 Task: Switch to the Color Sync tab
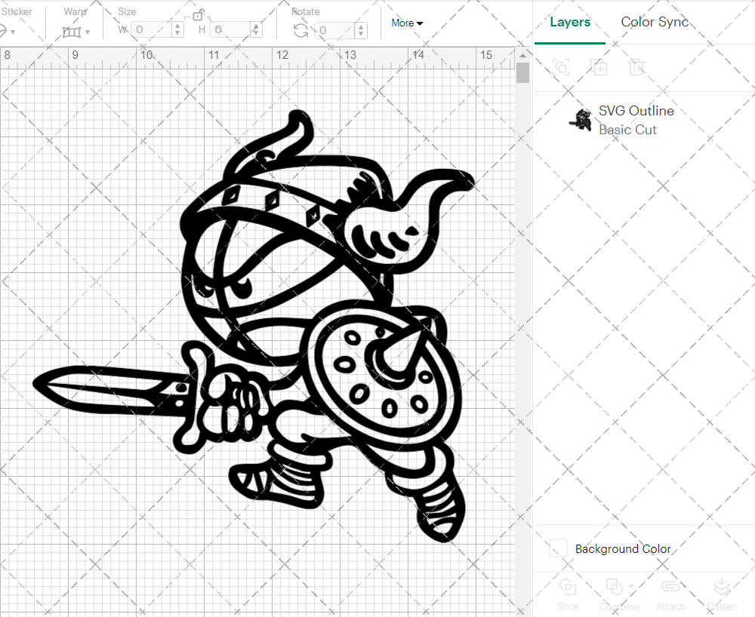(654, 22)
